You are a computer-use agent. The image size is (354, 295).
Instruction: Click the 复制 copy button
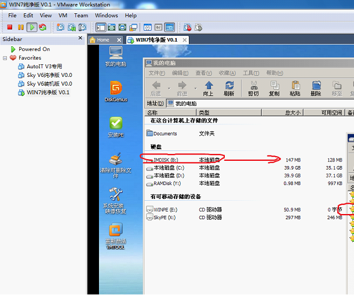(274, 89)
